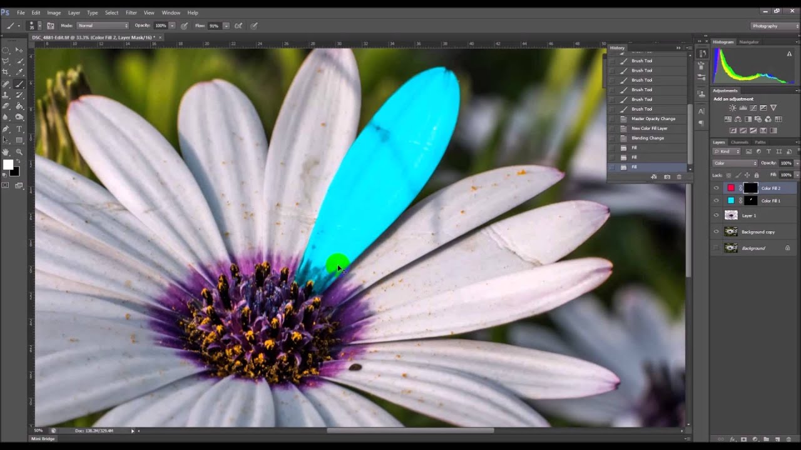
Task: Select the Crop tool
Action: pos(6,72)
